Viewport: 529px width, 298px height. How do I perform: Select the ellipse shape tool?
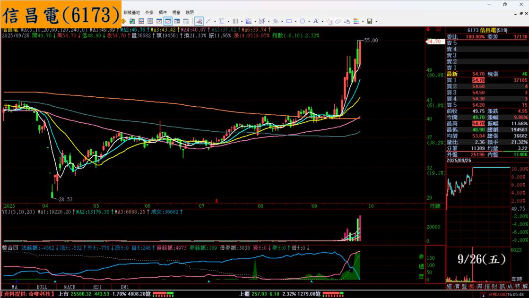302,21
